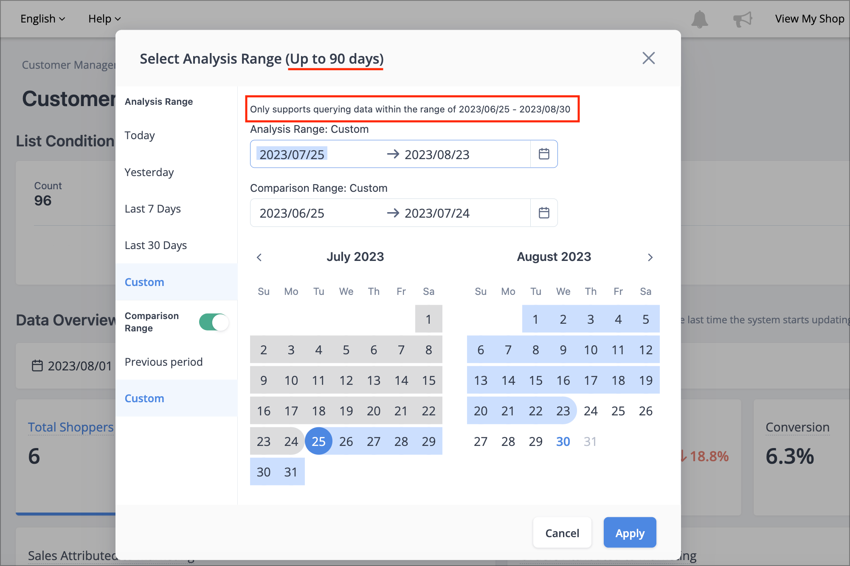The image size is (850, 566).
Task: Pick August 30 in the calendar
Action: point(563,441)
